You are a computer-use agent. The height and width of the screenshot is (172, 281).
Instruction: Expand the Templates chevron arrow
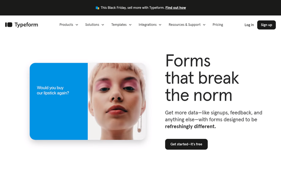130,25
